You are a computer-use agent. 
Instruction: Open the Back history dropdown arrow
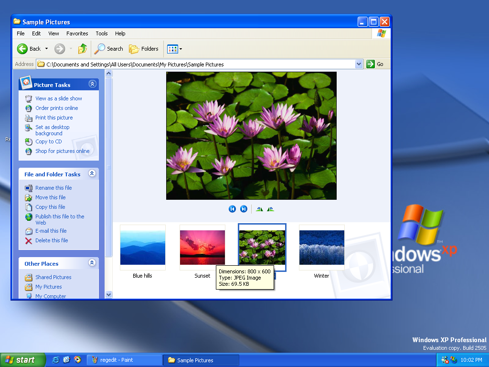click(x=46, y=49)
